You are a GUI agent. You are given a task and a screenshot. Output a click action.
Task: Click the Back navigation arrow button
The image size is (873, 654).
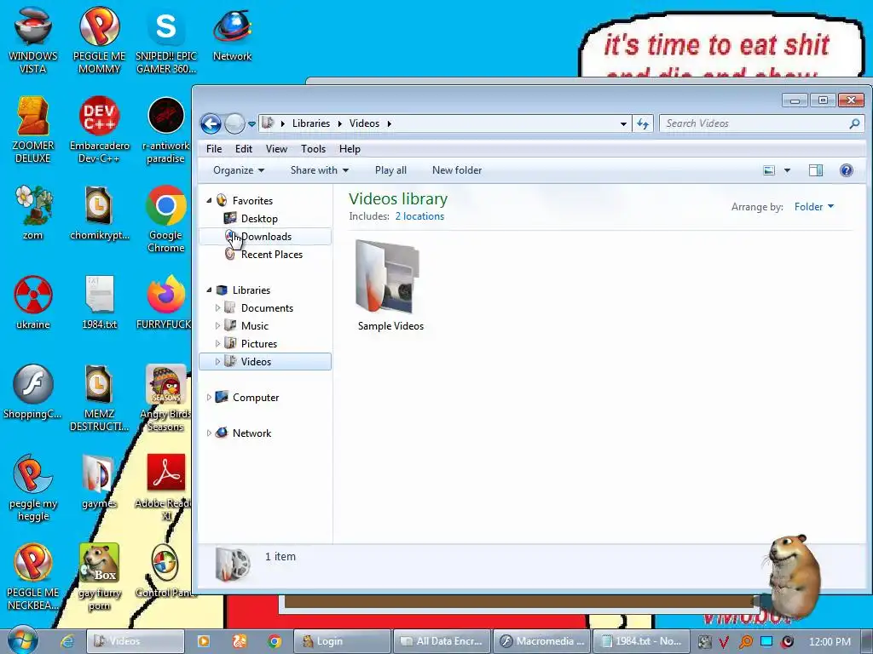[211, 123]
